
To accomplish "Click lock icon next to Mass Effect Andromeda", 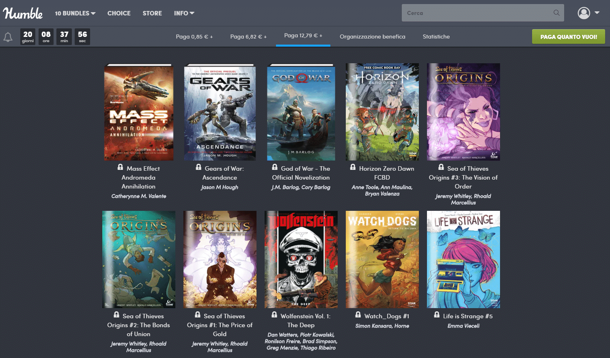I will [x=120, y=167].
